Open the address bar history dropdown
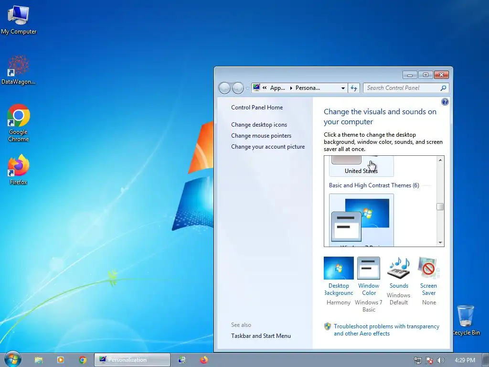The width and height of the screenshot is (489, 367). (x=343, y=88)
